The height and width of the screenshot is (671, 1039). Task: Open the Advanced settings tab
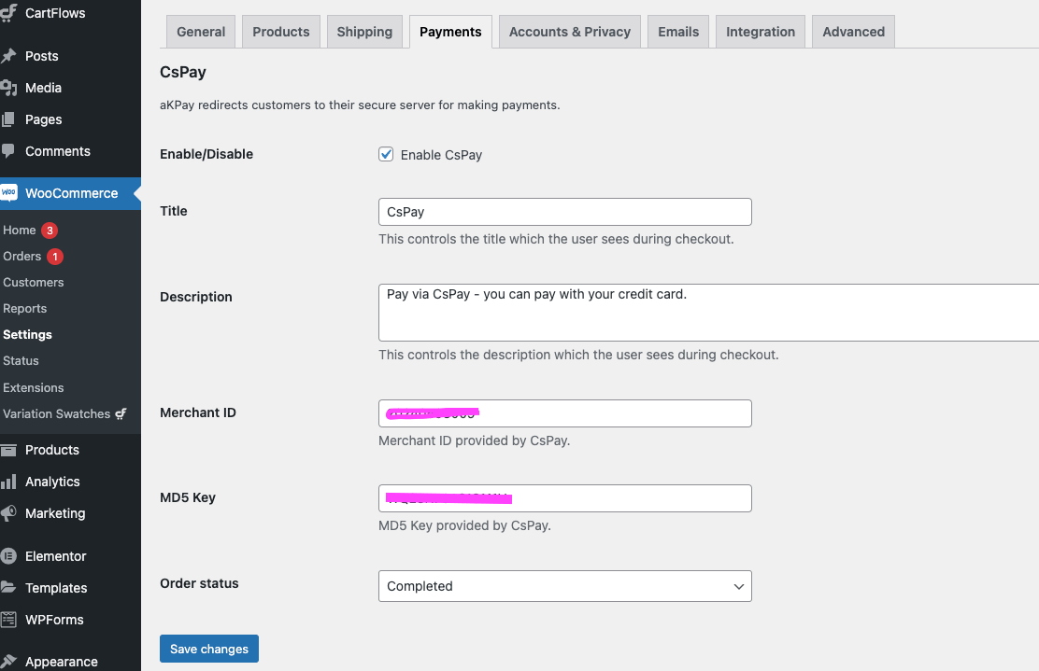click(853, 32)
